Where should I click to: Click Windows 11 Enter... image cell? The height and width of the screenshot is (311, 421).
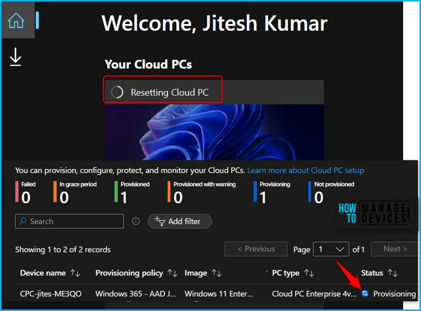coord(219,294)
